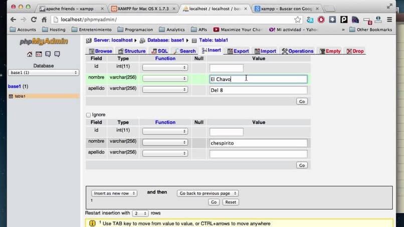Click the second row apellido value field
The width and height of the screenshot is (404, 227).
[259, 154]
